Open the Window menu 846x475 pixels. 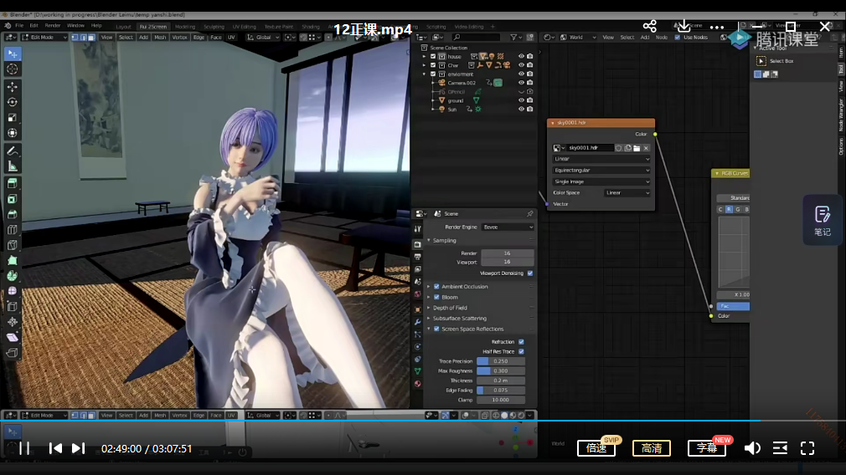click(75, 25)
